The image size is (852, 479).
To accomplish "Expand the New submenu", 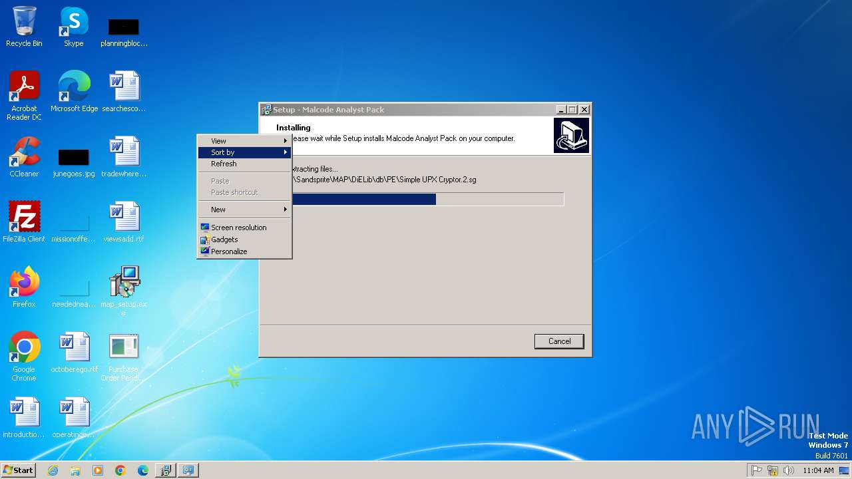I will pyautogui.click(x=244, y=210).
